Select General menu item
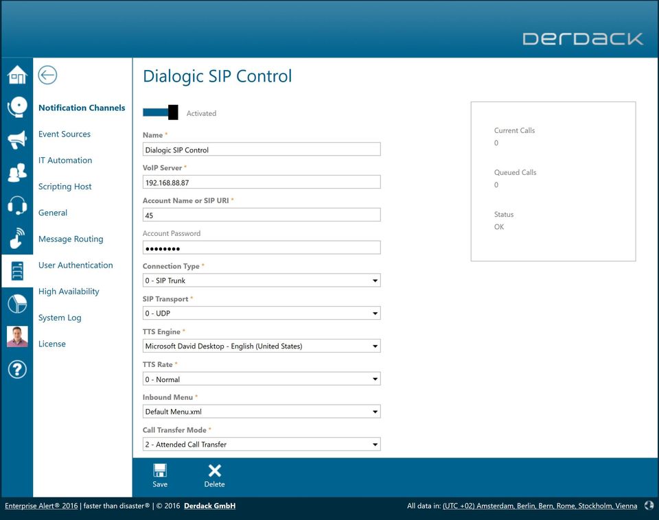Image resolution: width=659 pixels, height=520 pixels. click(53, 213)
